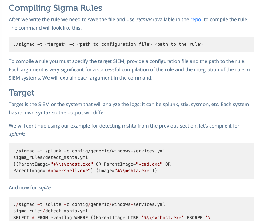Click 'sigma_rules/detect_mshta.yml' in splunk block
The width and height of the screenshot is (264, 221).
coord(50,157)
